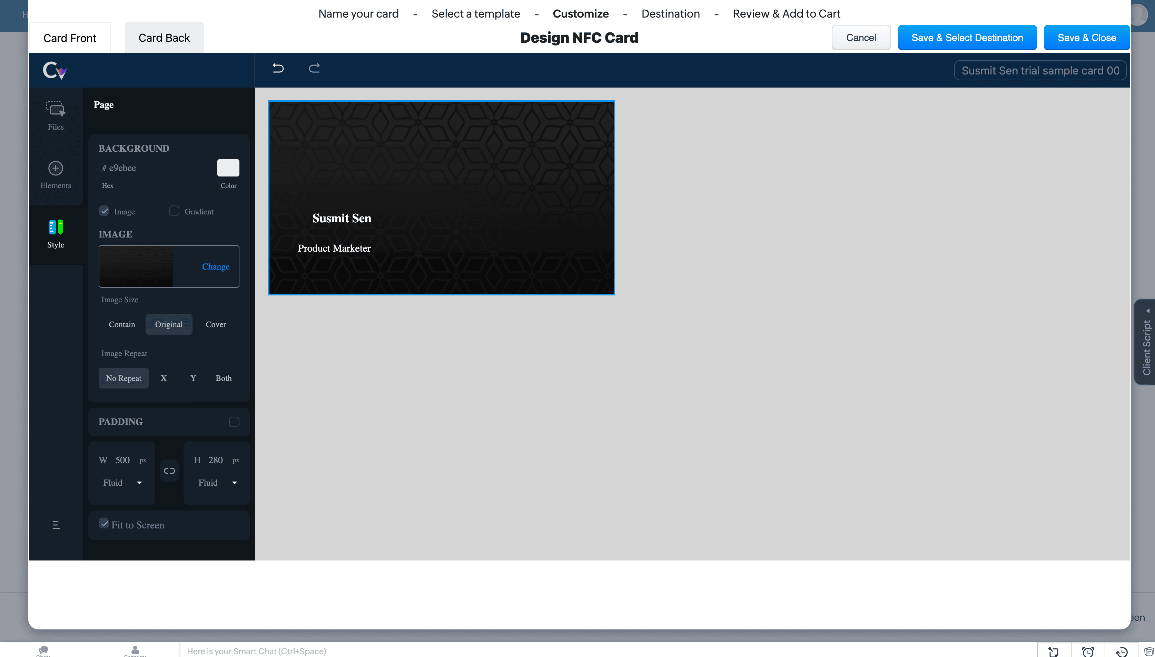Toggle the Padding checkbox
This screenshot has width=1155, height=657.
click(234, 422)
